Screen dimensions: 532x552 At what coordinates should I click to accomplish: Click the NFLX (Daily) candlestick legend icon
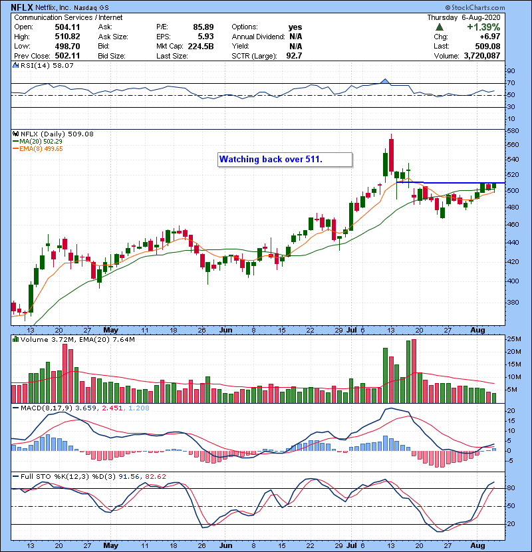[15, 134]
